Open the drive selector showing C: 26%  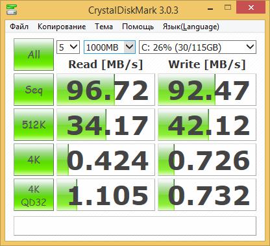(197, 47)
